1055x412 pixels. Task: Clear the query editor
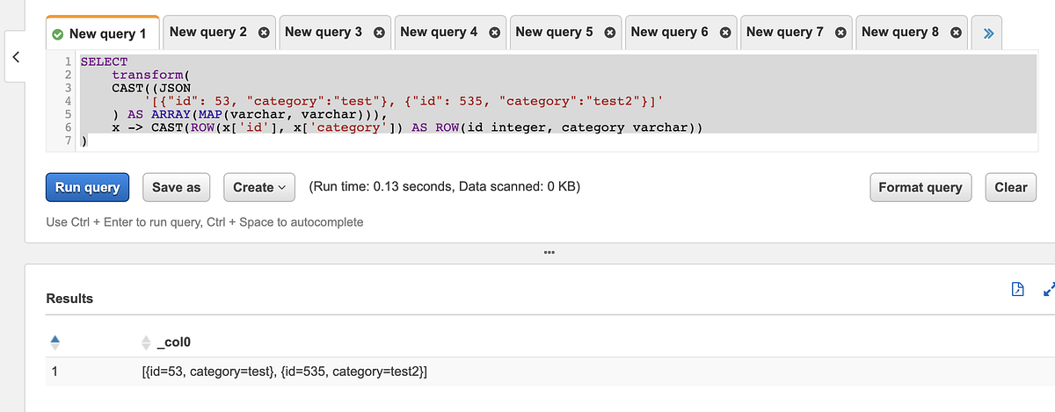click(1010, 187)
